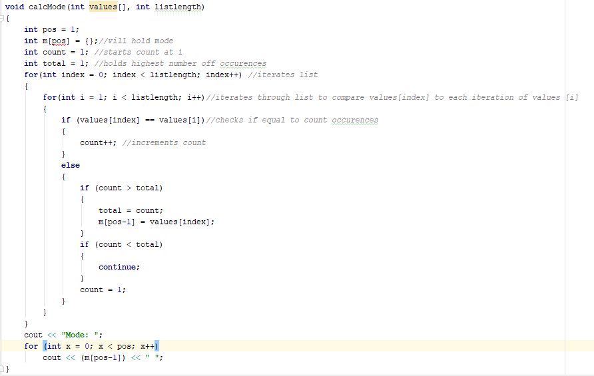Click highlighted opening parenthesis of last for loop
Screen dimensions: 594x376
[x=45, y=346]
